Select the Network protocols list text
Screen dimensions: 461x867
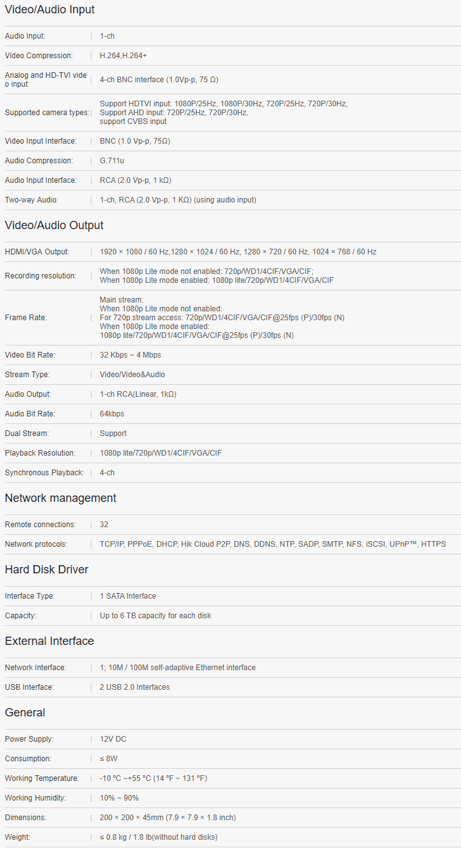pos(272,544)
